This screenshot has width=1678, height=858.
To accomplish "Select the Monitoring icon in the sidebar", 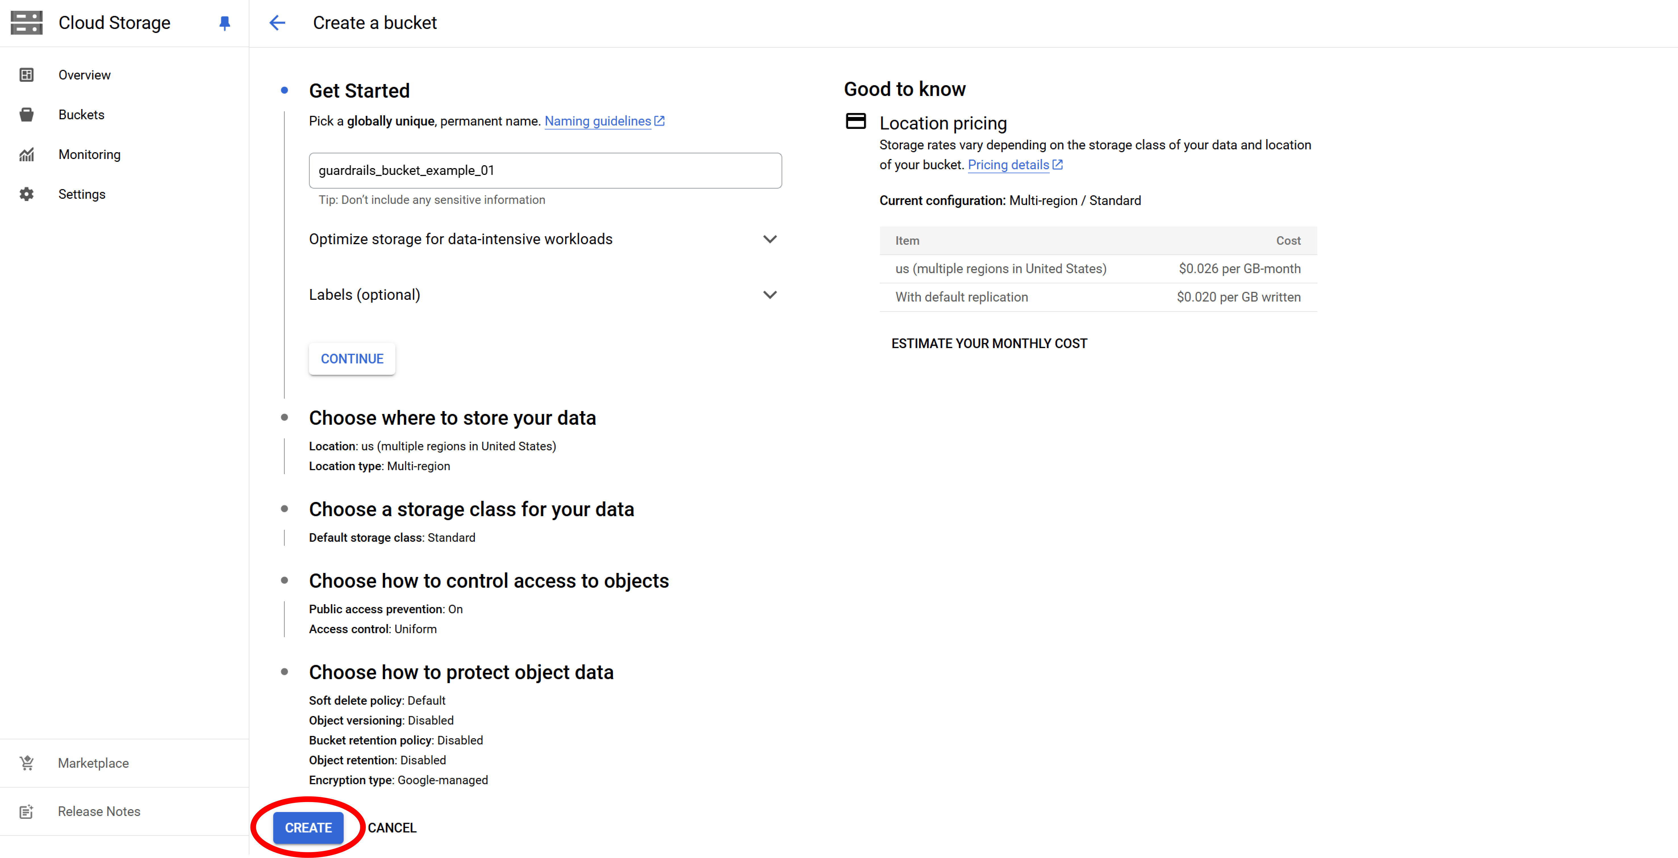I will (26, 154).
